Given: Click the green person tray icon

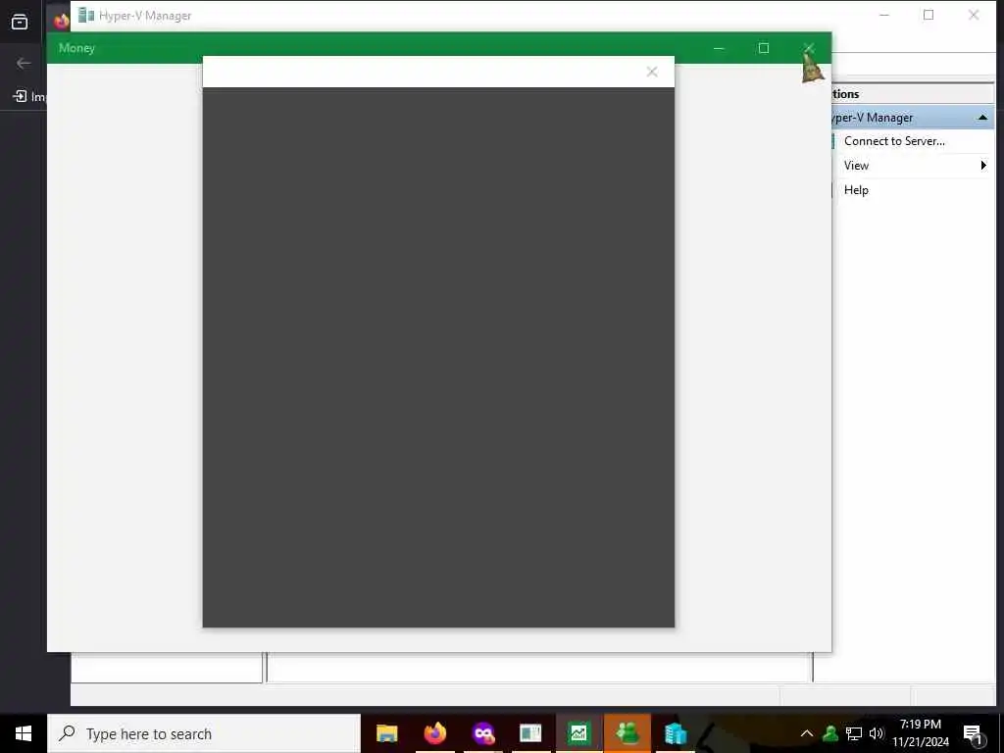Looking at the screenshot, I should [829, 733].
